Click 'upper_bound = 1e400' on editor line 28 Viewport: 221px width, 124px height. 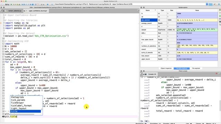tap(33, 85)
